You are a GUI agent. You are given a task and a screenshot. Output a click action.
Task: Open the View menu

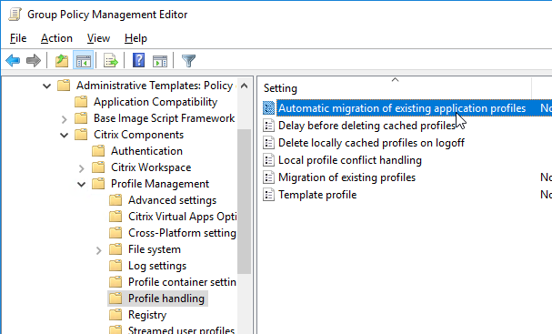(98, 38)
